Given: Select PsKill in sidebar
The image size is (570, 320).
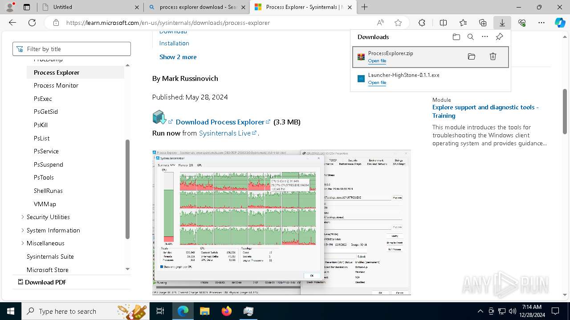Looking at the screenshot, I should click(x=41, y=125).
